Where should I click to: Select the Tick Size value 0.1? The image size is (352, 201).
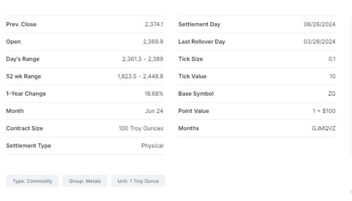tap(332, 59)
